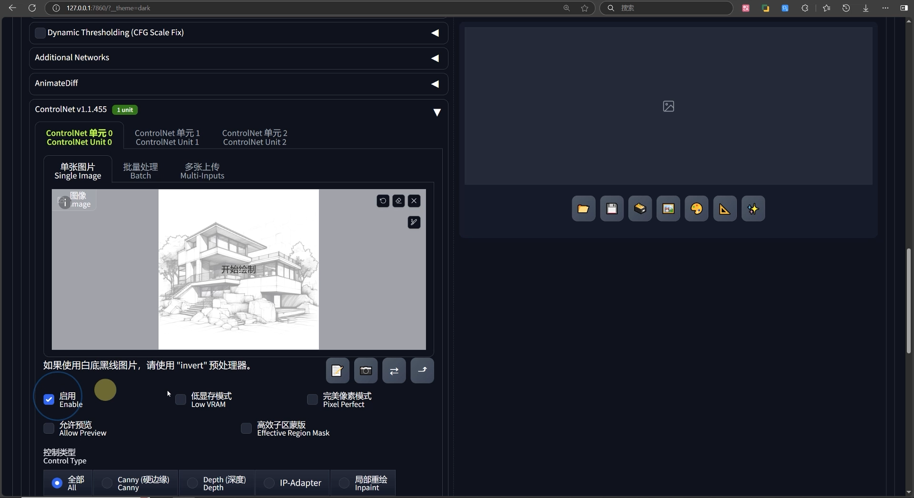Open browser extensions puzzle icon

click(805, 8)
